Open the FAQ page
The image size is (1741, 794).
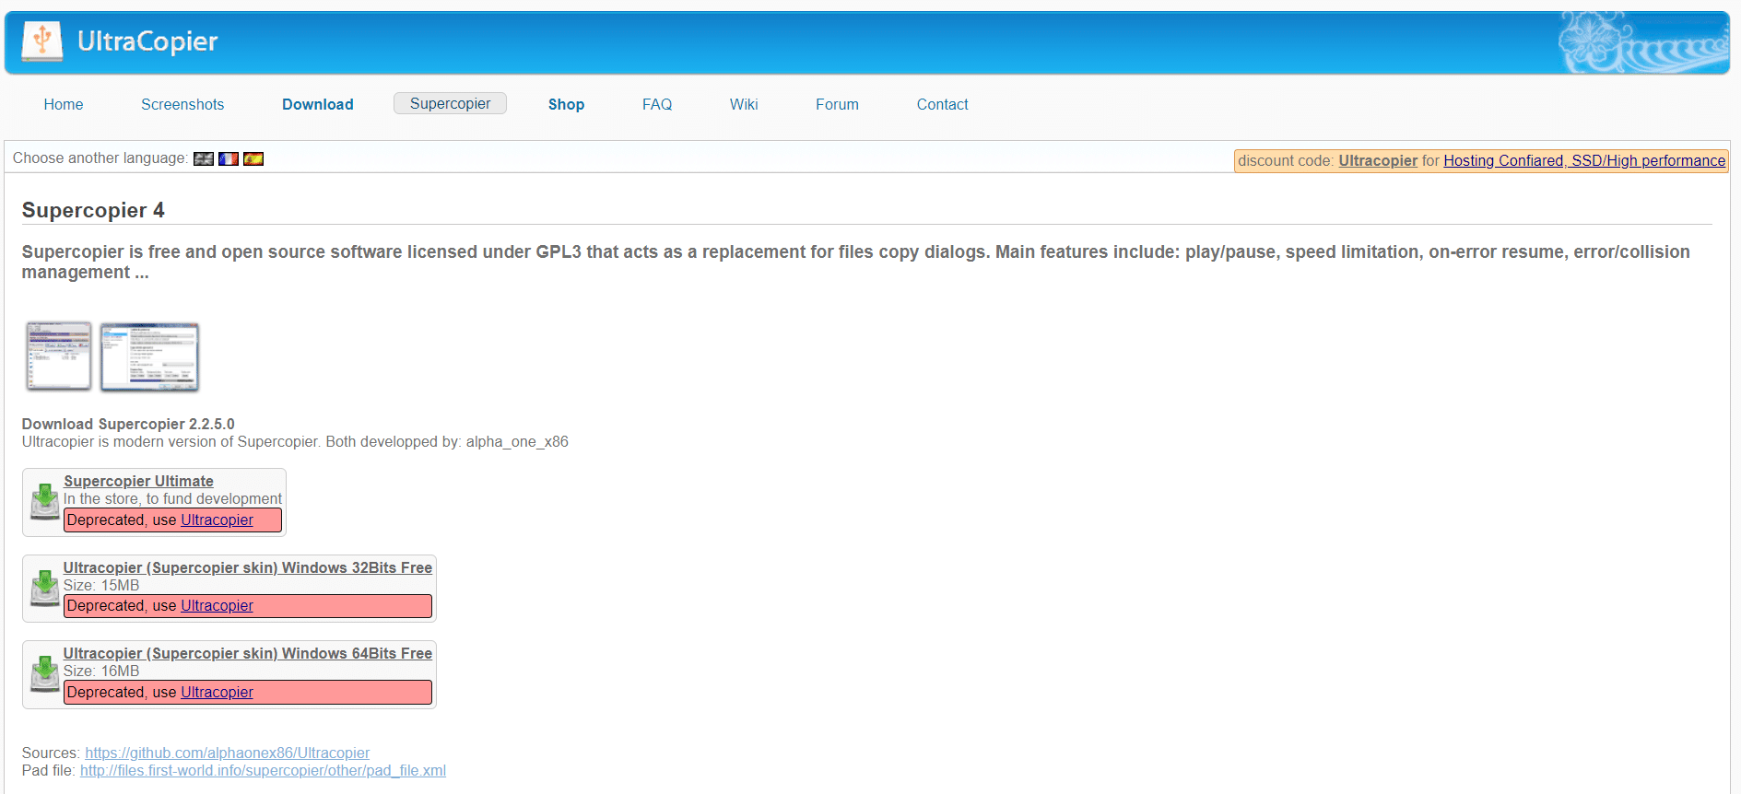657,104
